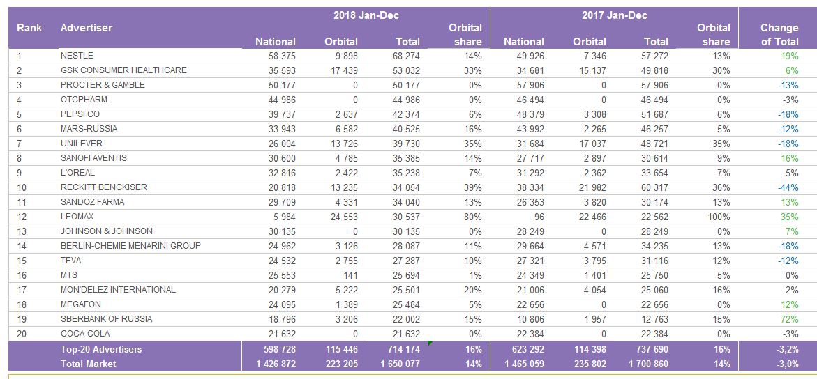Click the Change of Total header

(779, 35)
